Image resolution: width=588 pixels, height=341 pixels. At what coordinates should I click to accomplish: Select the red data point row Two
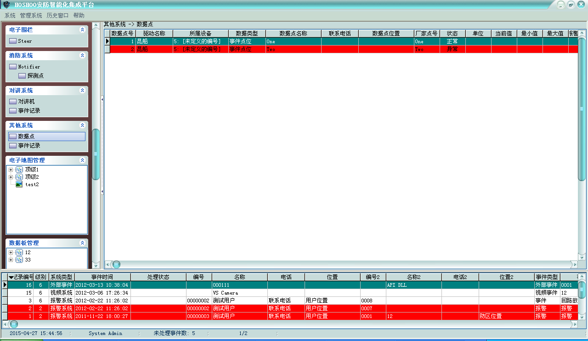tap(294, 49)
